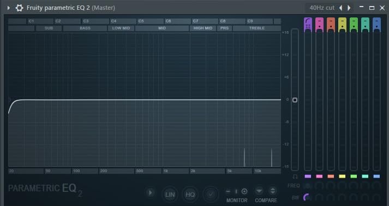
Task: Click the purple band 1 filter type token
Action: (308, 25)
